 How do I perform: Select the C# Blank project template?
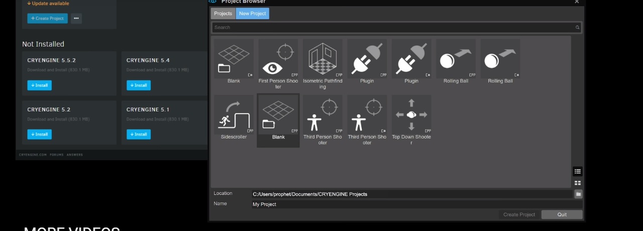tap(234, 62)
